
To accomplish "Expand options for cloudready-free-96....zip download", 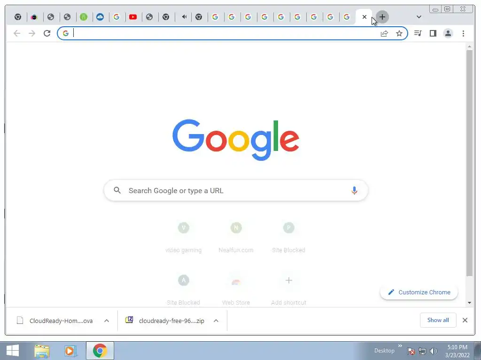I will (x=216, y=321).
